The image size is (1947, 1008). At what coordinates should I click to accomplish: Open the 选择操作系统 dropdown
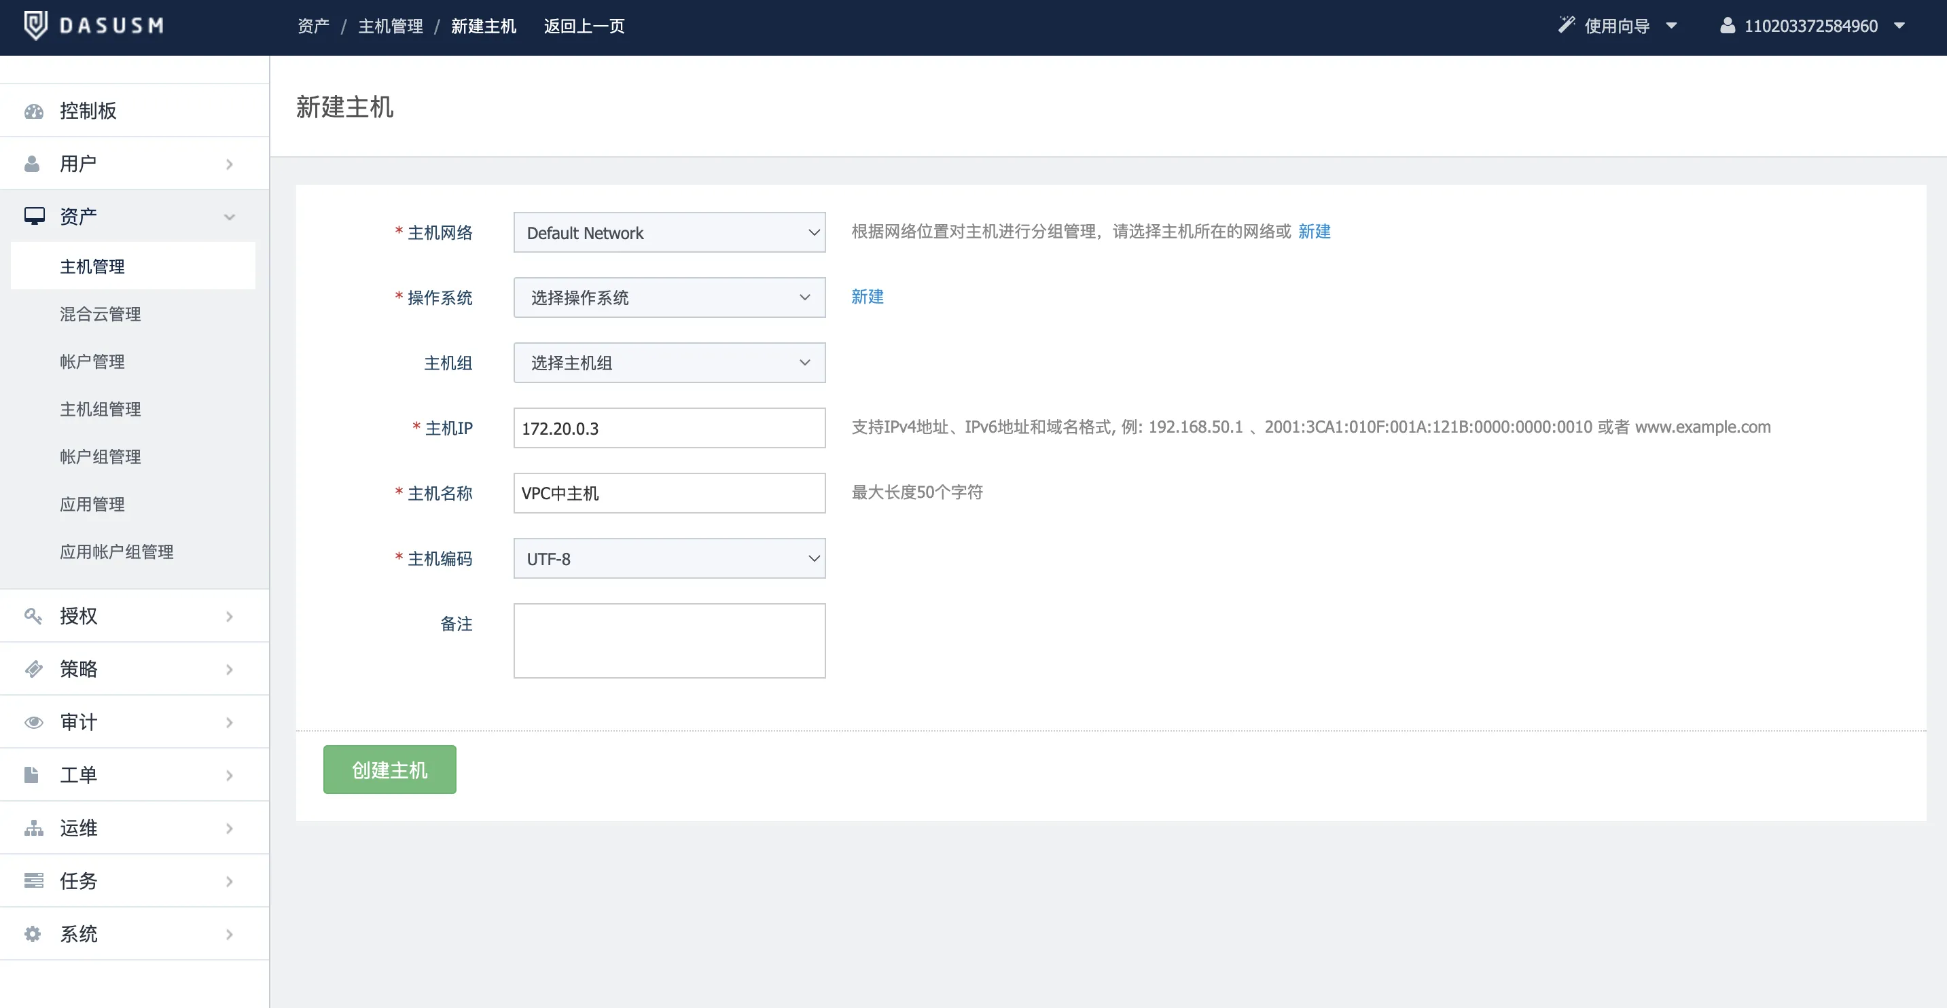[x=668, y=298]
